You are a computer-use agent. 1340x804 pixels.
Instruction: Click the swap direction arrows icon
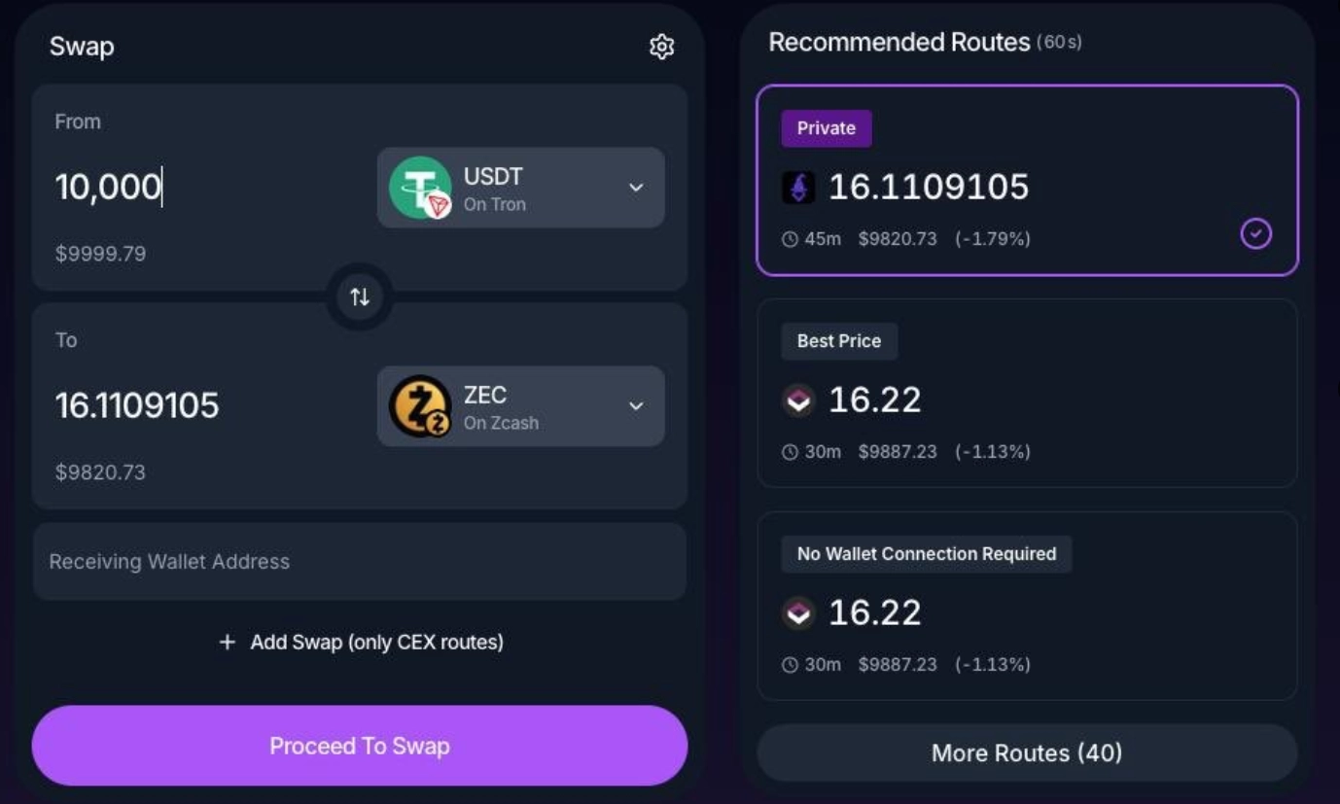[x=360, y=297]
